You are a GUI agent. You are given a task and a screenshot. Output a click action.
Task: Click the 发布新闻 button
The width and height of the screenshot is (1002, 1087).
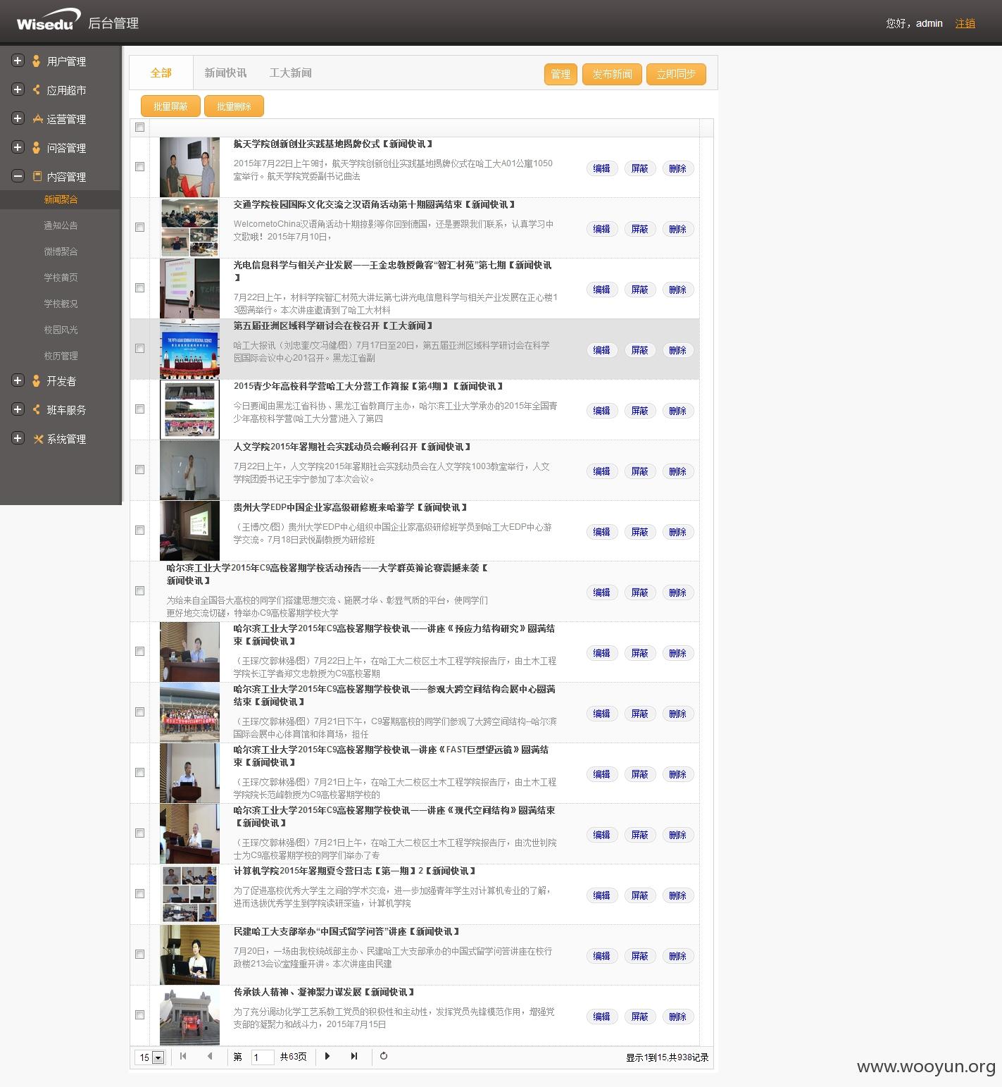pyautogui.click(x=612, y=74)
